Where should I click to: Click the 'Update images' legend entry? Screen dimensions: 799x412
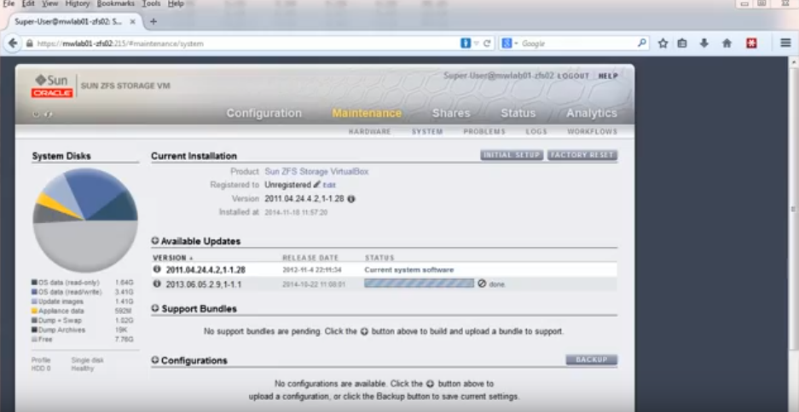[x=57, y=301]
